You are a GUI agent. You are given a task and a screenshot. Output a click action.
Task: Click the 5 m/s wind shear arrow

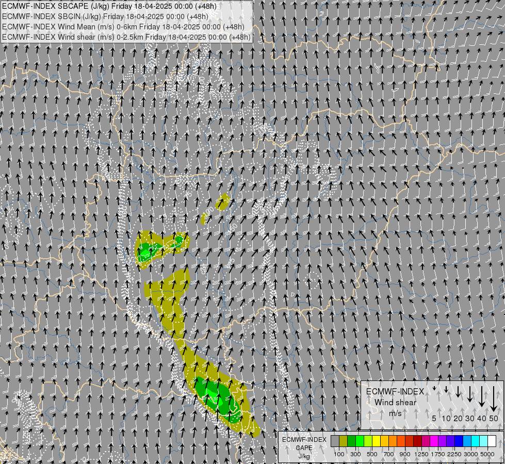(x=434, y=388)
